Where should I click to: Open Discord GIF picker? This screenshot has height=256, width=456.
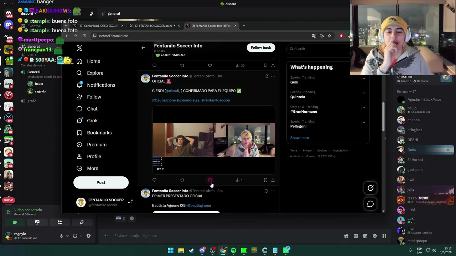[x=356, y=236]
